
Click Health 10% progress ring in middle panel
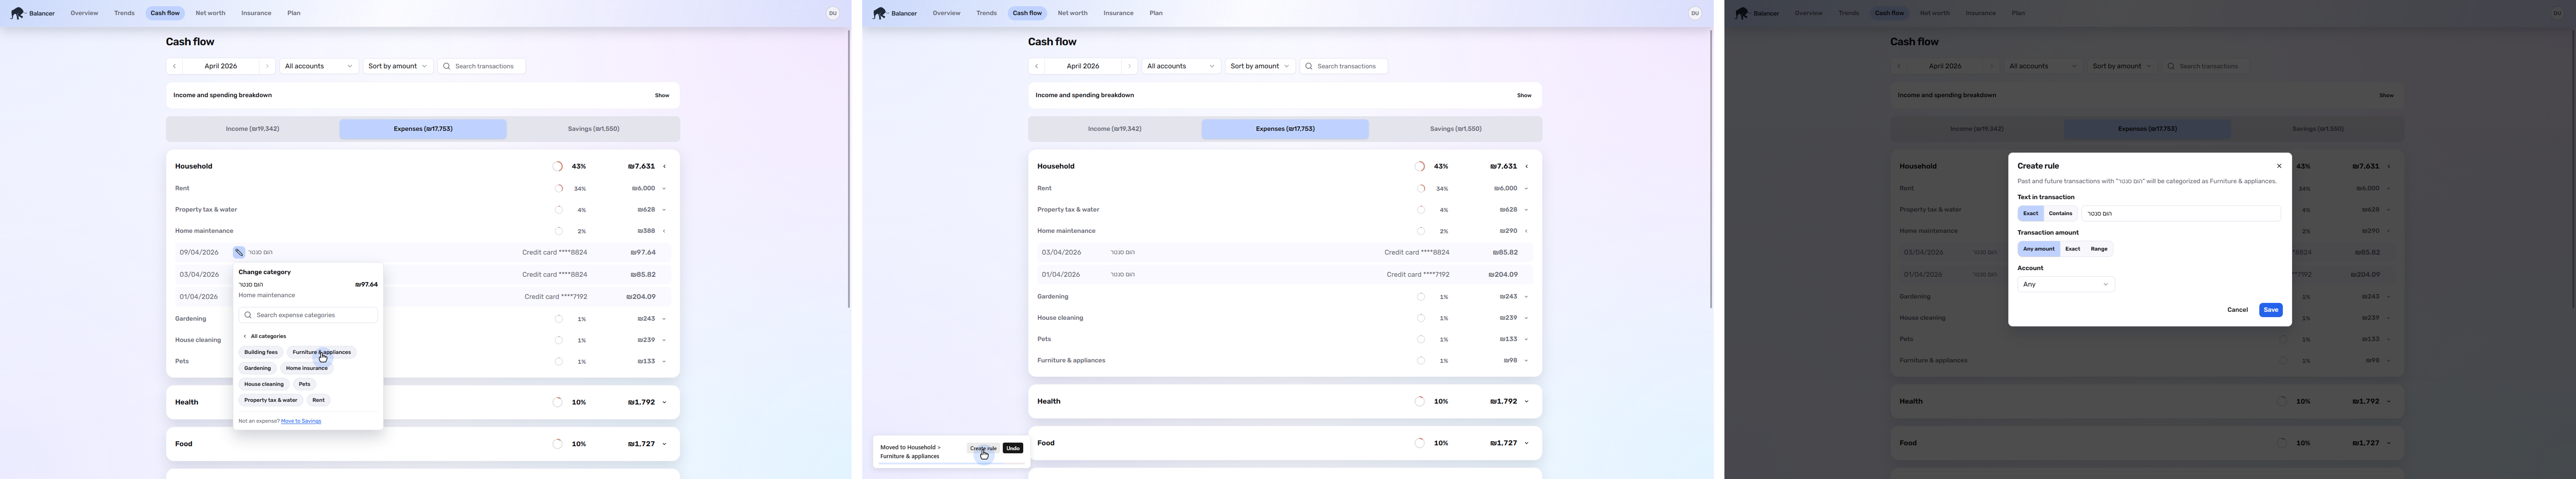coord(1420,401)
